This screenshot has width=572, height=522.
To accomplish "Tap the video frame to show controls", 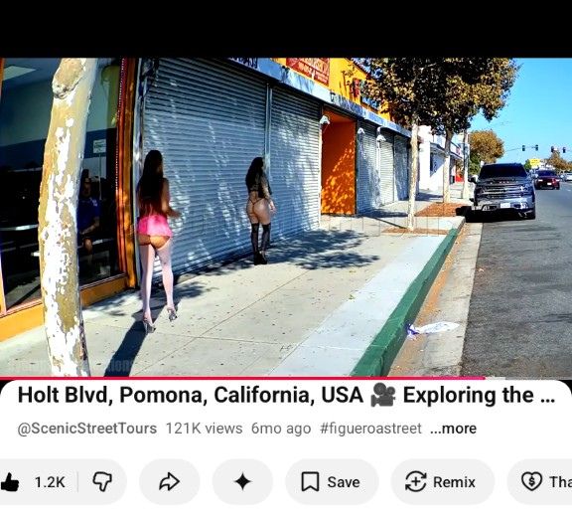I will click(286, 217).
